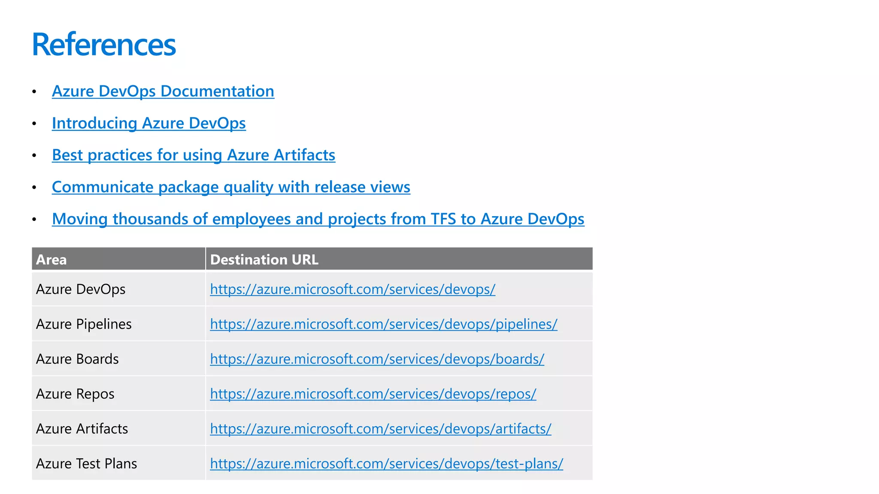Follow the devops/test-plans/ URL
Image resolution: width=879 pixels, height=494 pixels.
pos(386,464)
